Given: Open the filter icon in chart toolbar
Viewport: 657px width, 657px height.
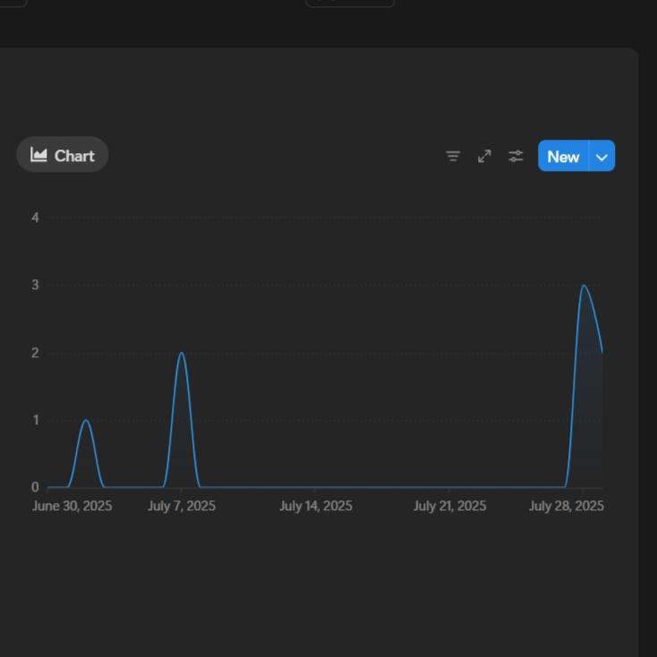Looking at the screenshot, I should [453, 157].
